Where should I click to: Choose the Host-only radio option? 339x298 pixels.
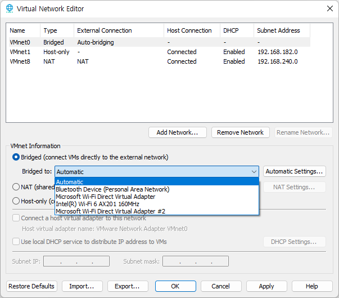click(16, 201)
